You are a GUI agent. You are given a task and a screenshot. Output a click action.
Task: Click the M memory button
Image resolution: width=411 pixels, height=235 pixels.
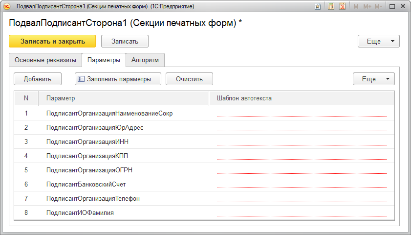pos(356,7)
